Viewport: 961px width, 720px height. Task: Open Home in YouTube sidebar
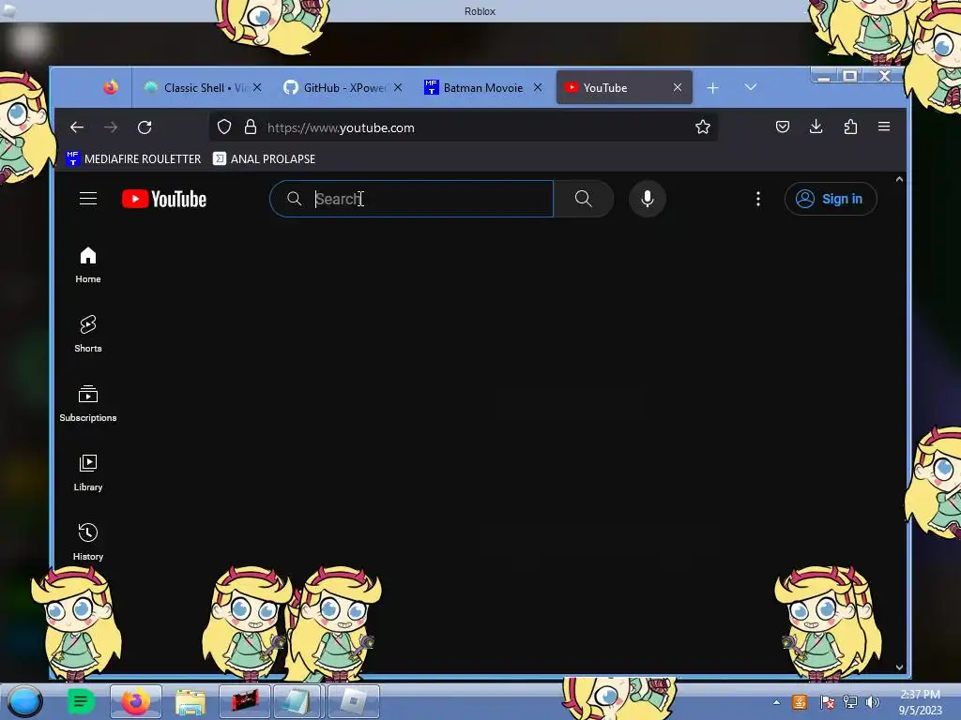click(88, 265)
